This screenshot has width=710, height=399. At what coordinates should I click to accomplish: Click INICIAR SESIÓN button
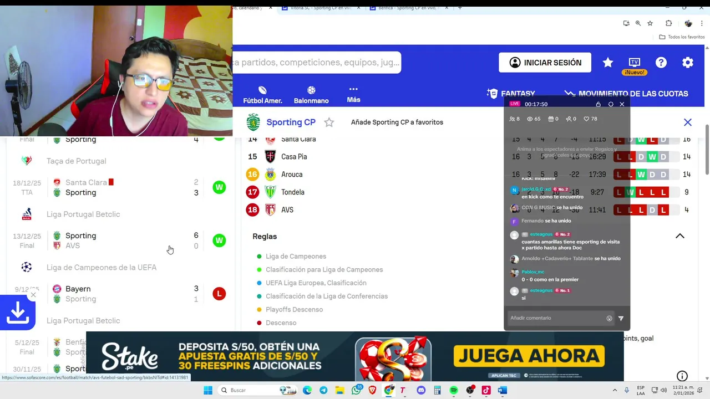click(545, 63)
